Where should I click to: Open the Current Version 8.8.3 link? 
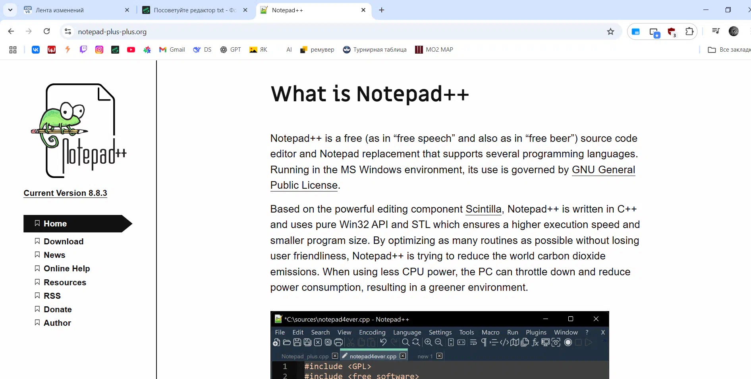pyautogui.click(x=65, y=193)
